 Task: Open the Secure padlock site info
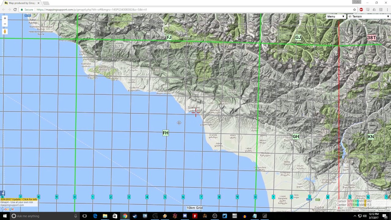27,9
